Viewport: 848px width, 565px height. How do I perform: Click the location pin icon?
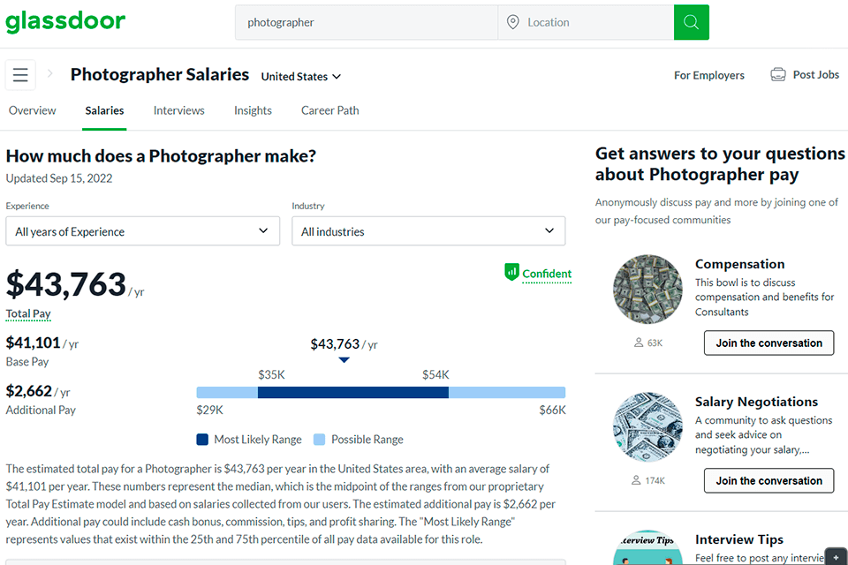(513, 21)
